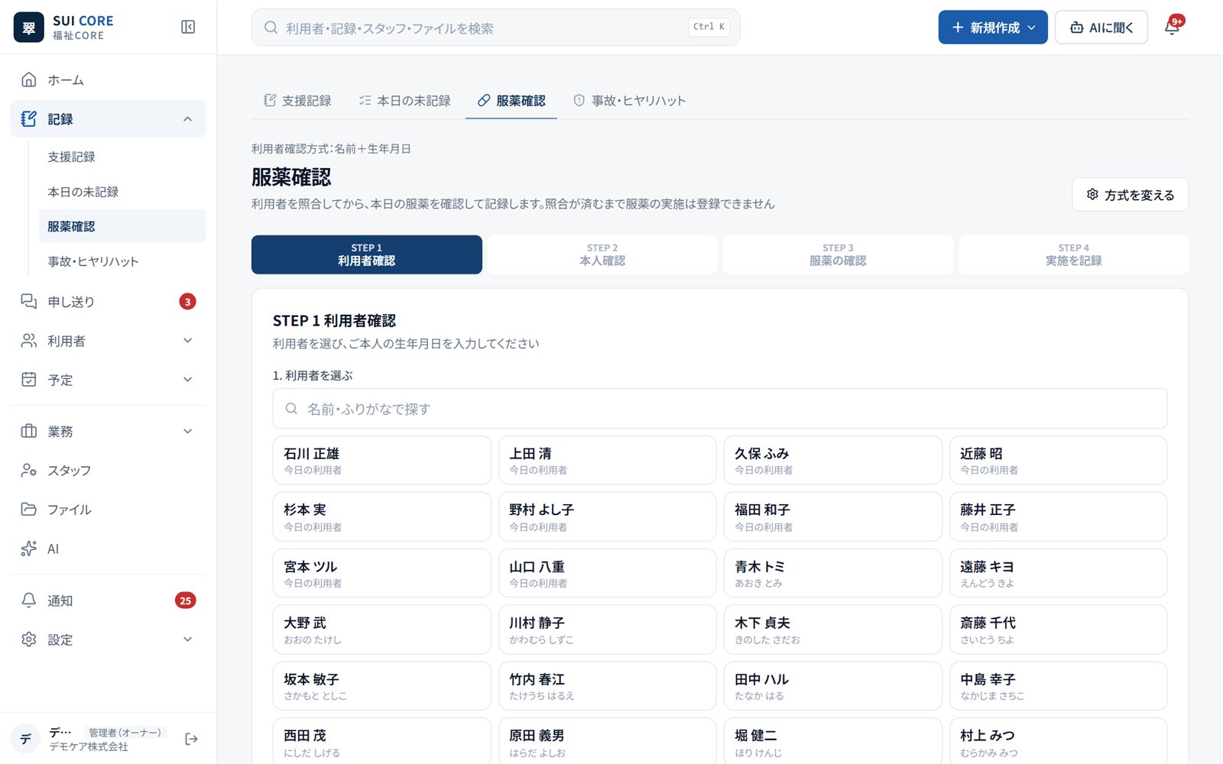Select 服薬確認 in sidebar submenu
Viewport: 1223px width, 764px height.
[x=122, y=226]
